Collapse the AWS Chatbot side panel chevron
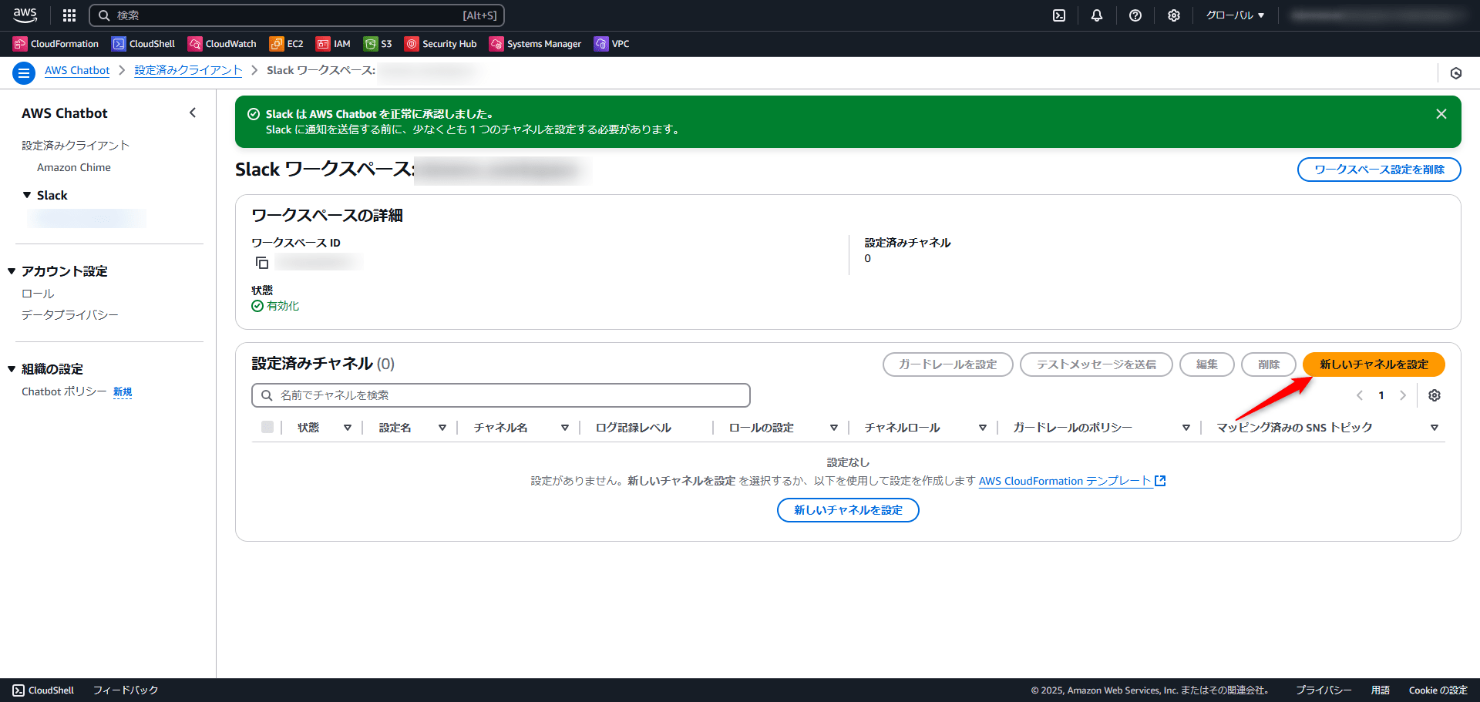This screenshot has width=1480, height=702. (x=193, y=113)
